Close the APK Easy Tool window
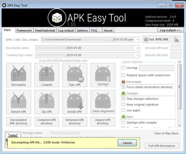 (x=179, y=5)
